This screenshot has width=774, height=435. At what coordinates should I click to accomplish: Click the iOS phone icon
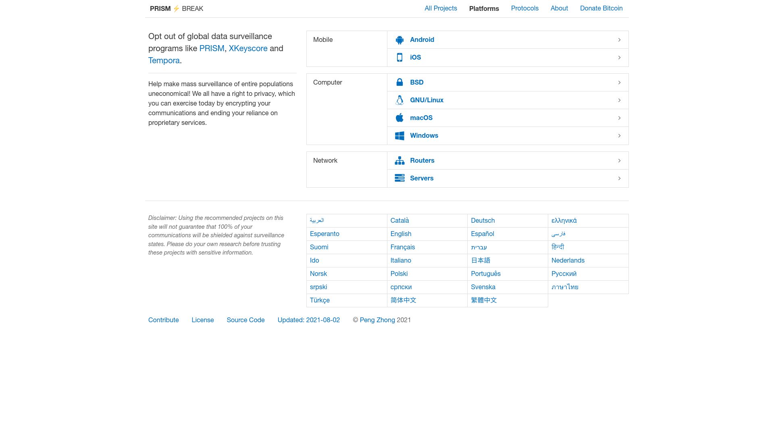click(x=399, y=58)
